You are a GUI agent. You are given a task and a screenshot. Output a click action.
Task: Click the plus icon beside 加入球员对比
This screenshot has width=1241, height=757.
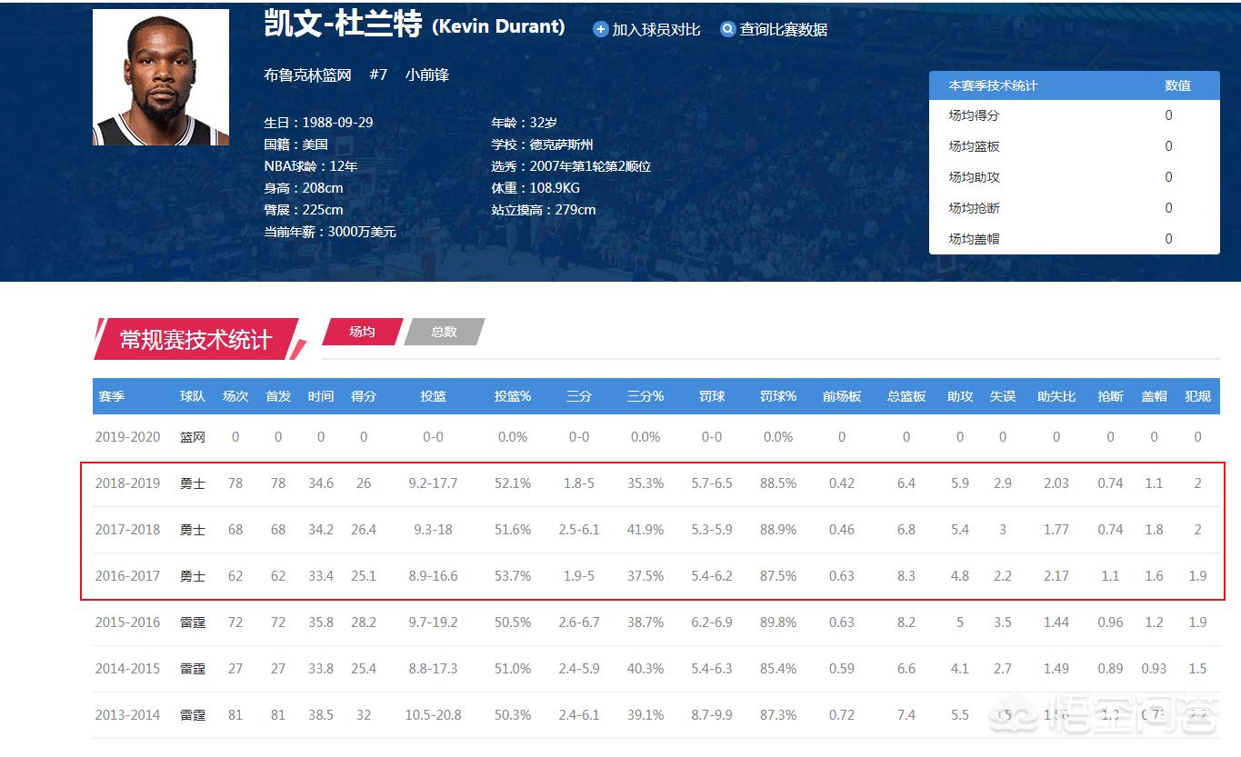click(600, 29)
